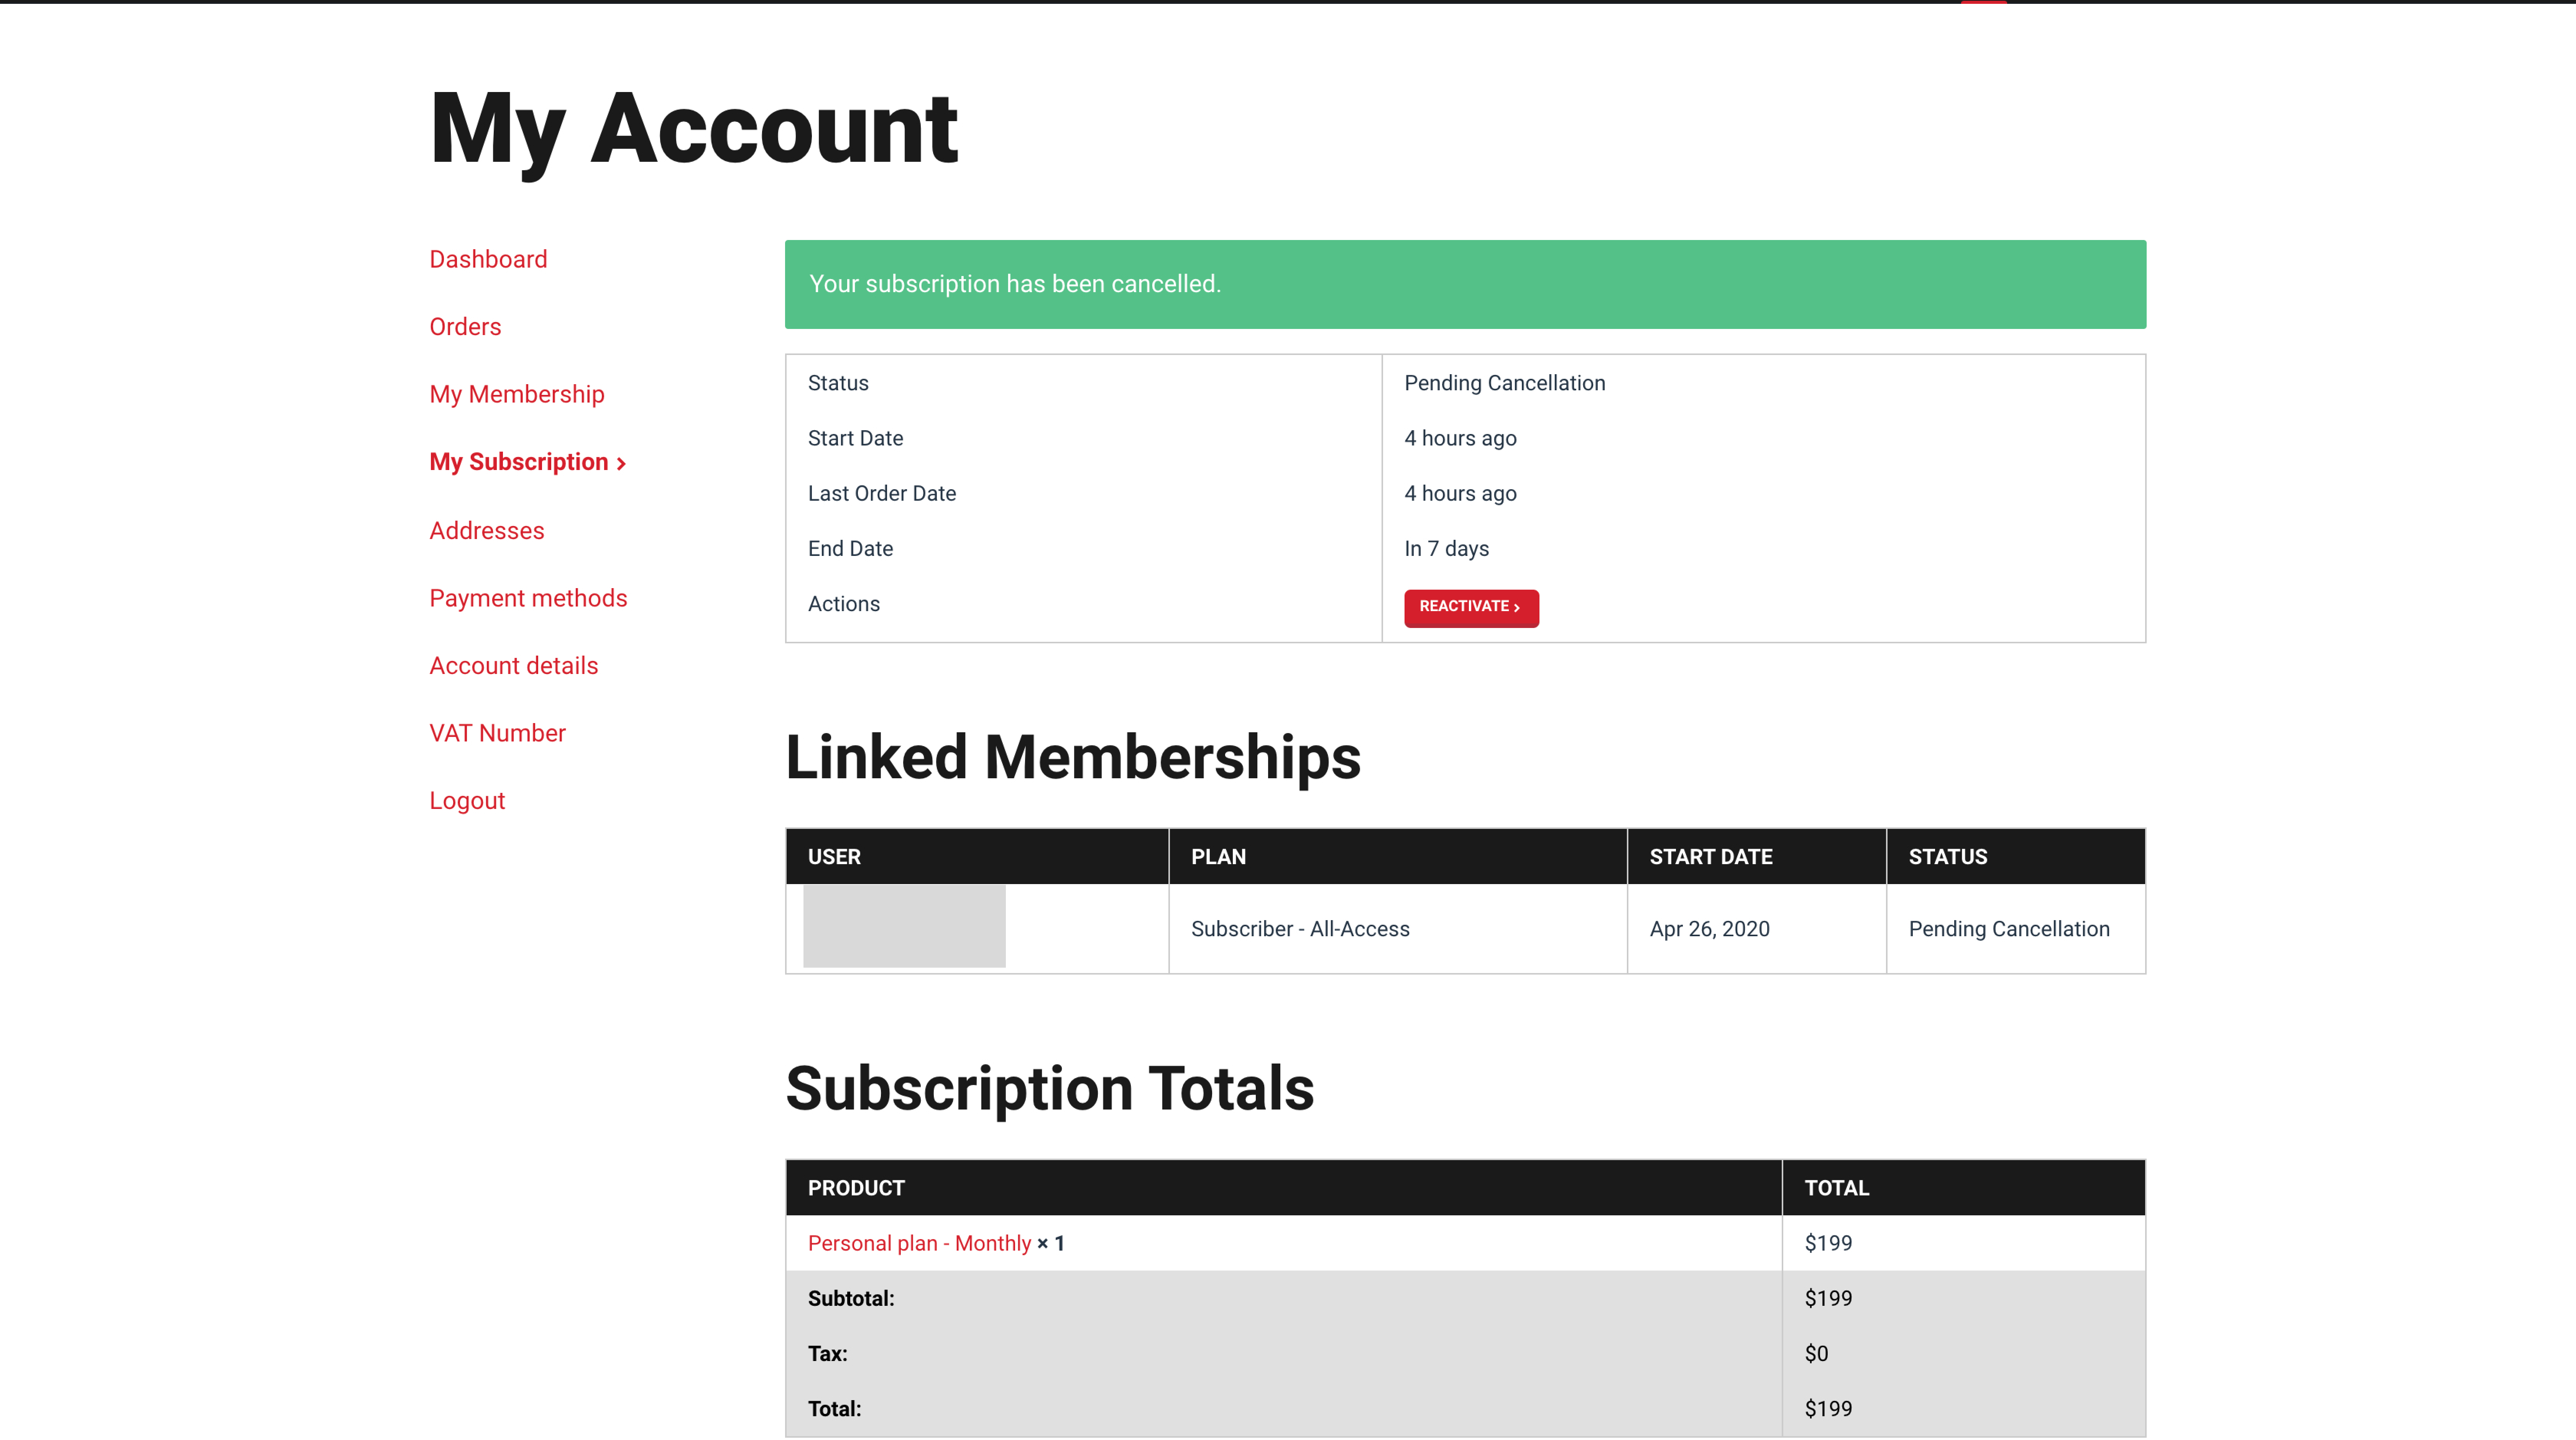Open Personal plan - Monthly product link
Viewport: 2576px width, 1440px height.
[918, 1243]
